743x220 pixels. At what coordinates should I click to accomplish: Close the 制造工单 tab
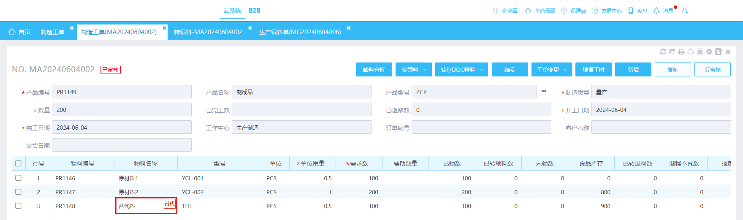coord(72,28)
